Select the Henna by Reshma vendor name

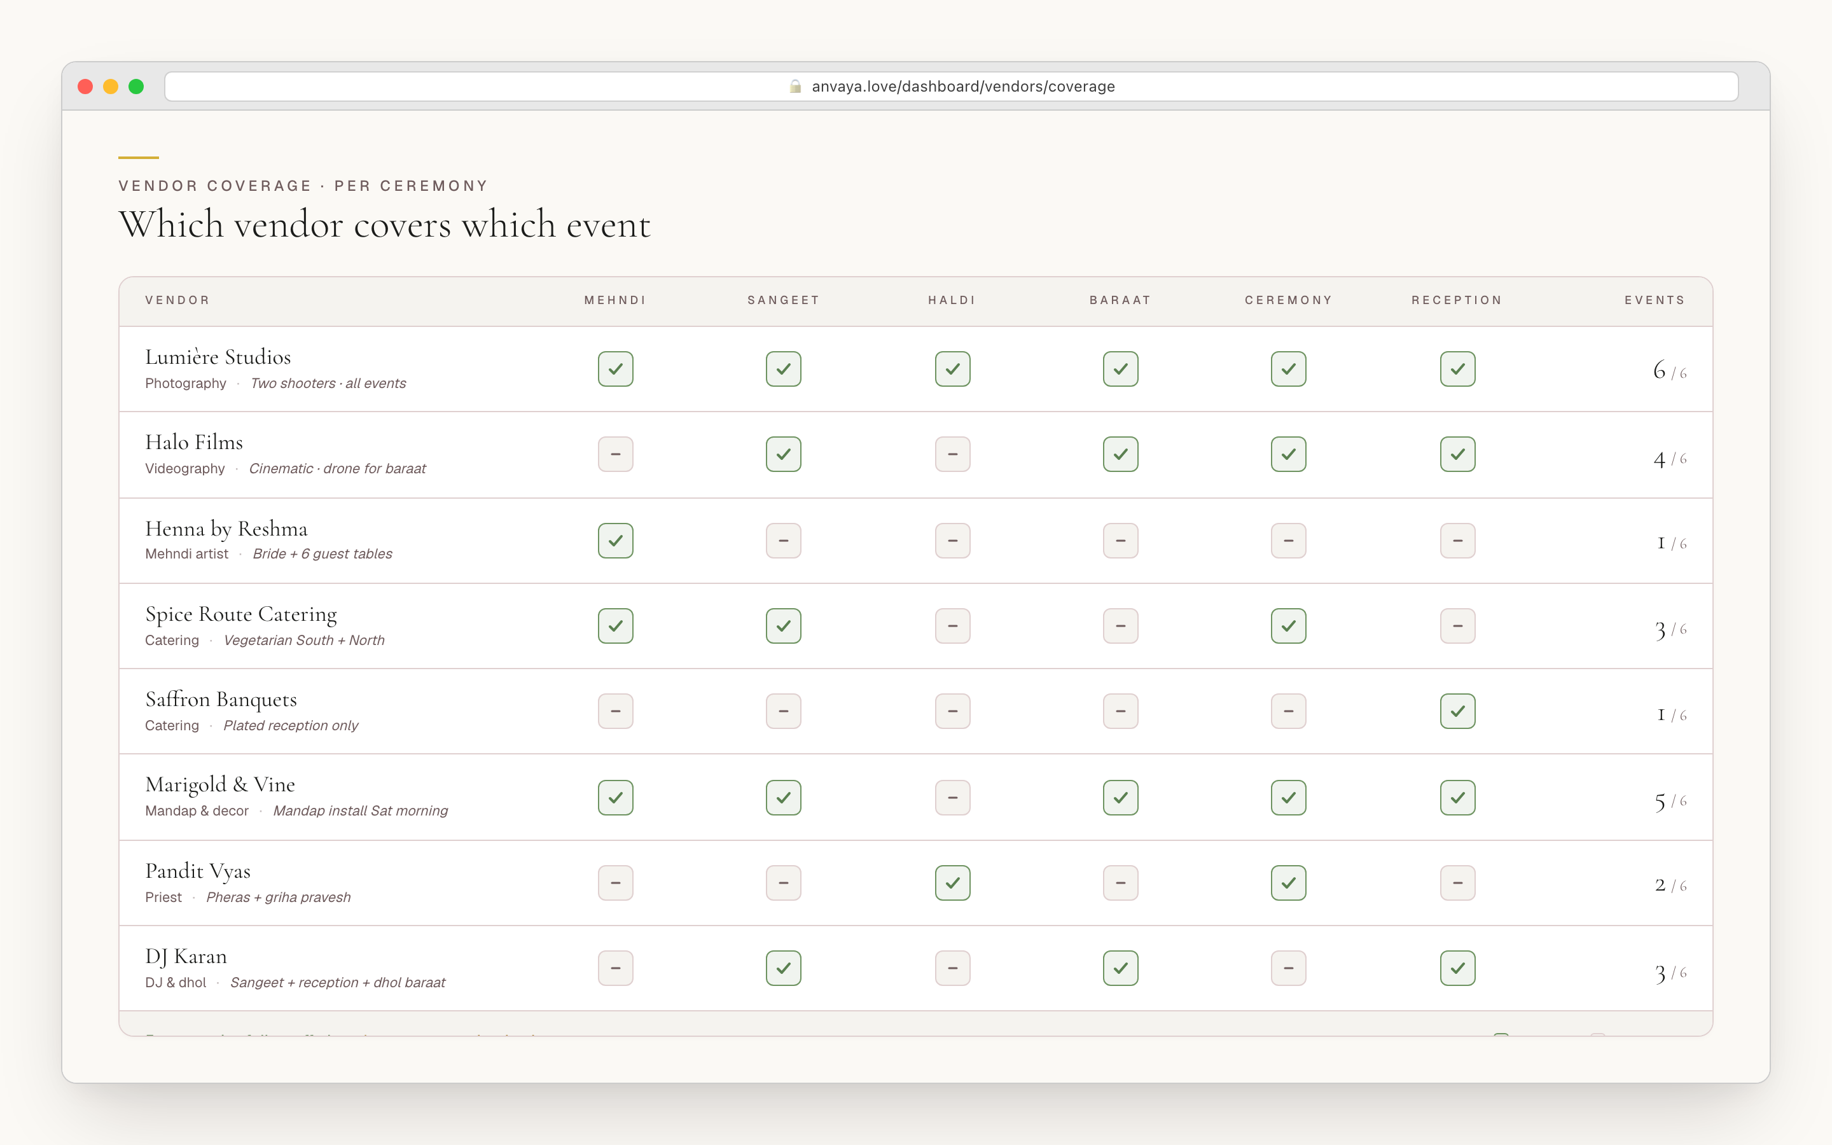pos(226,529)
